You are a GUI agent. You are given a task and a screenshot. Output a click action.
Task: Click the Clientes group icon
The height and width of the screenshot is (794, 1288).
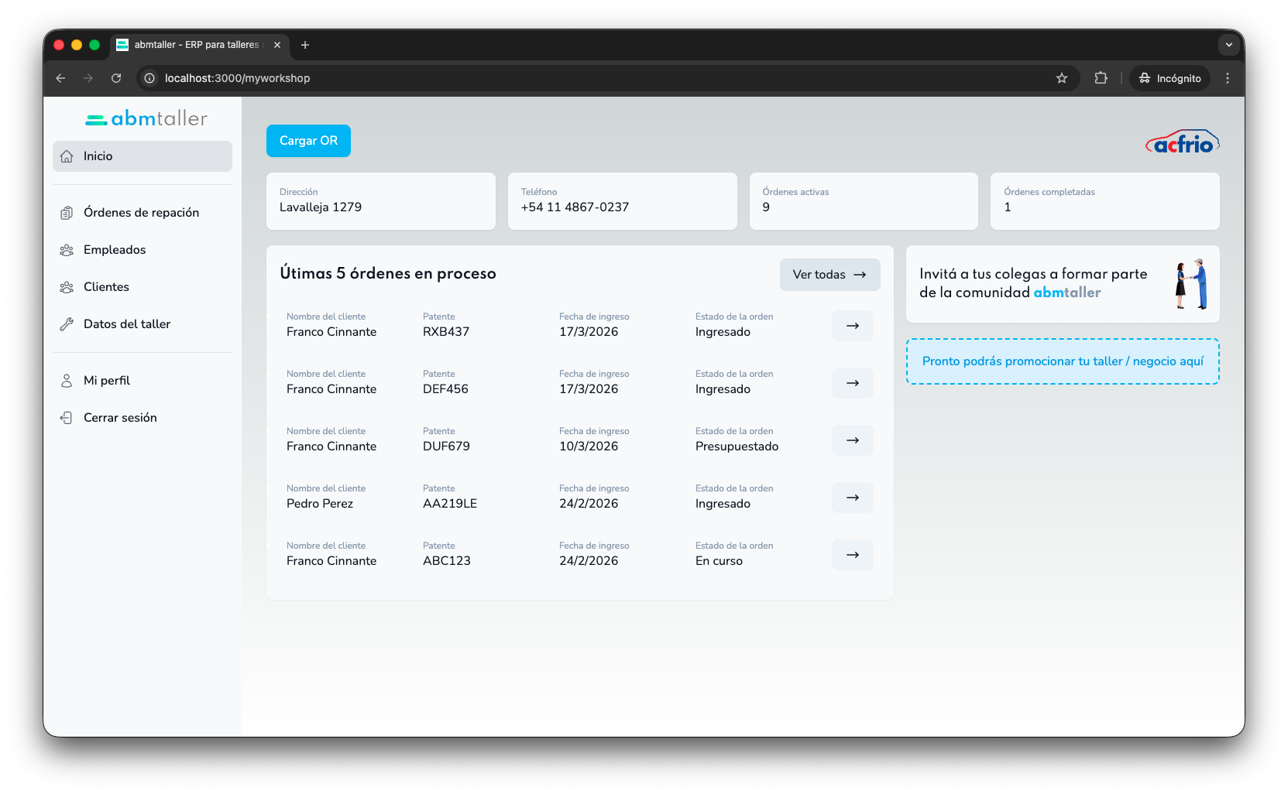click(67, 287)
